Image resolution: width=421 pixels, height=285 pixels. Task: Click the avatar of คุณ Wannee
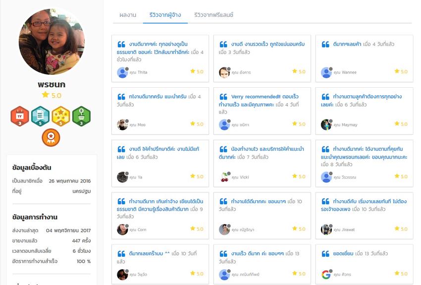(x=326, y=72)
